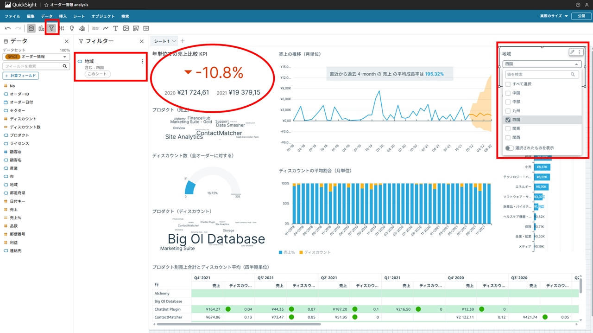Click the themes icon in toolbar

pos(82,28)
